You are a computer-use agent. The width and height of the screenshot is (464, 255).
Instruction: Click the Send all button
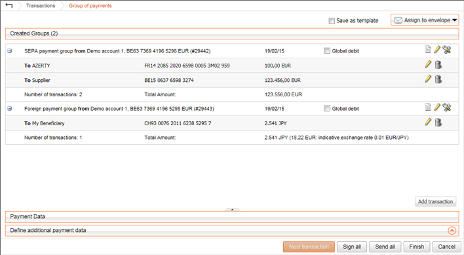(x=385, y=246)
